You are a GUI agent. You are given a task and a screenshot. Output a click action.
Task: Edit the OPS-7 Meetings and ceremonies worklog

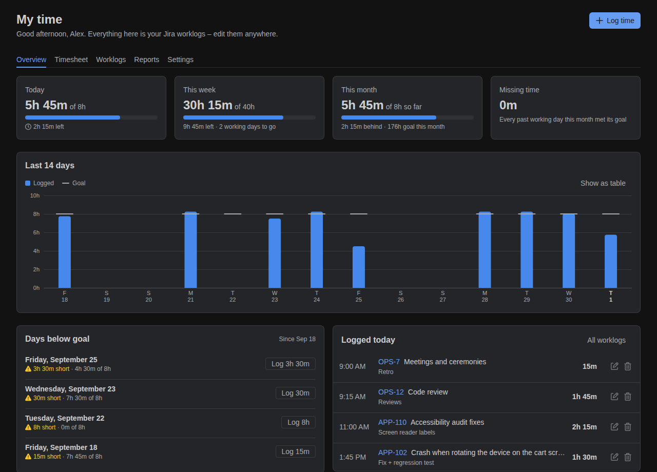[614, 366]
